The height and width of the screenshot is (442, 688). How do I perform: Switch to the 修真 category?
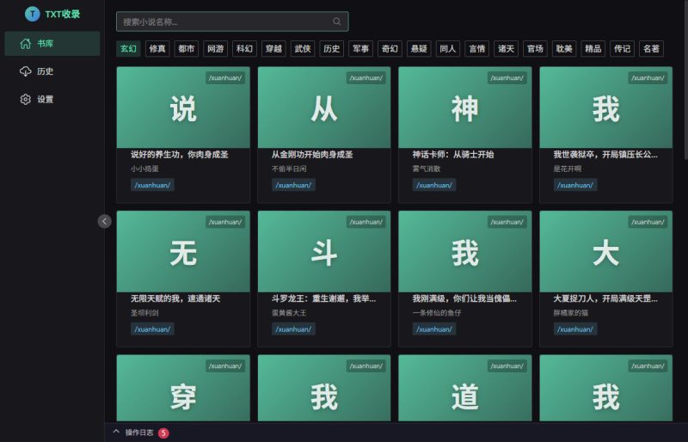pyautogui.click(x=157, y=49)
